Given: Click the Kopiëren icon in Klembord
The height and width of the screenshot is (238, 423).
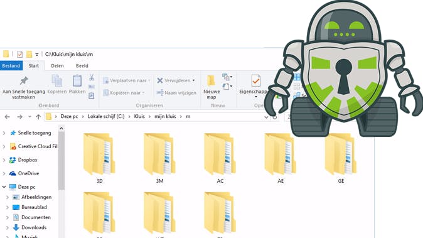Looking at the screenshot, I should tap(57, 80).
